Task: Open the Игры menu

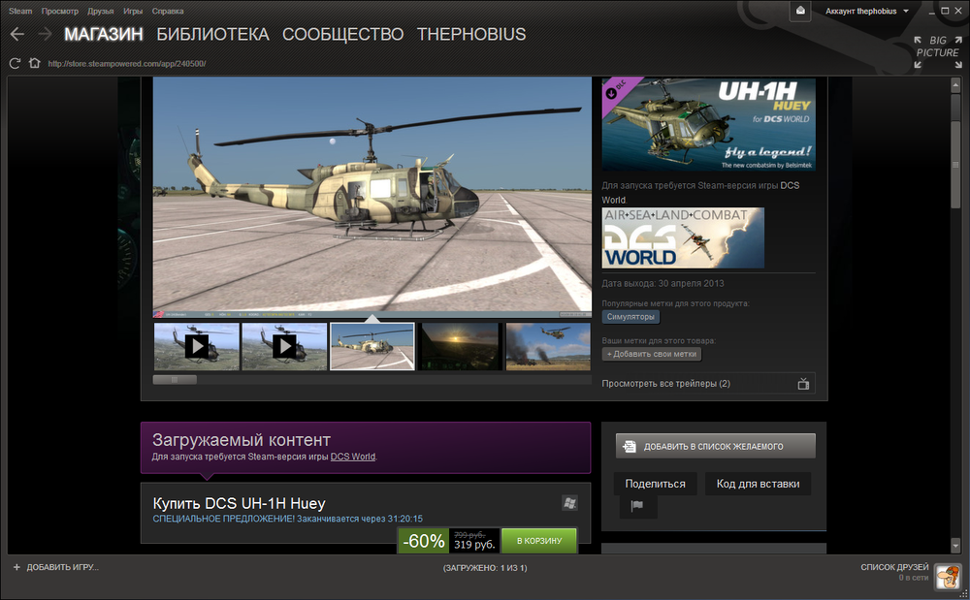Action: pos(132,11)
